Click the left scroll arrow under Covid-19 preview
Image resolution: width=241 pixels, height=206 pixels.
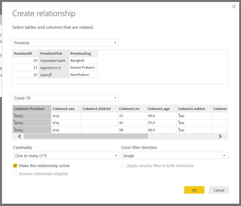(x=19, y=136)
